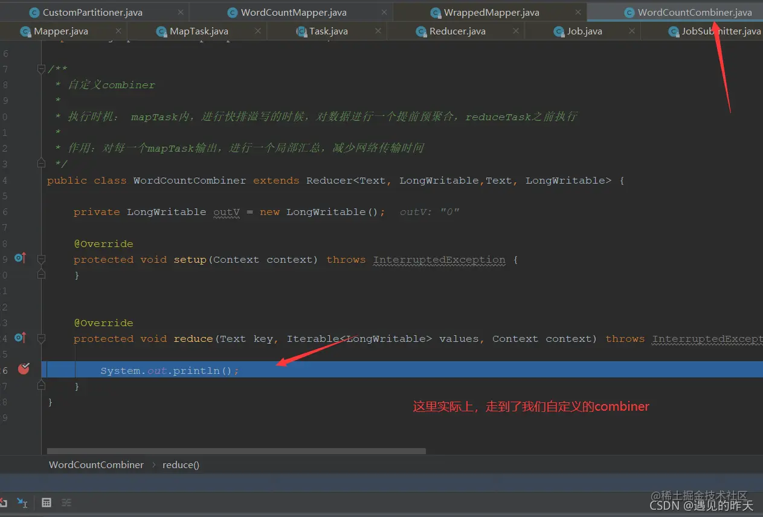Open the Task.java tab

[328, 31]
